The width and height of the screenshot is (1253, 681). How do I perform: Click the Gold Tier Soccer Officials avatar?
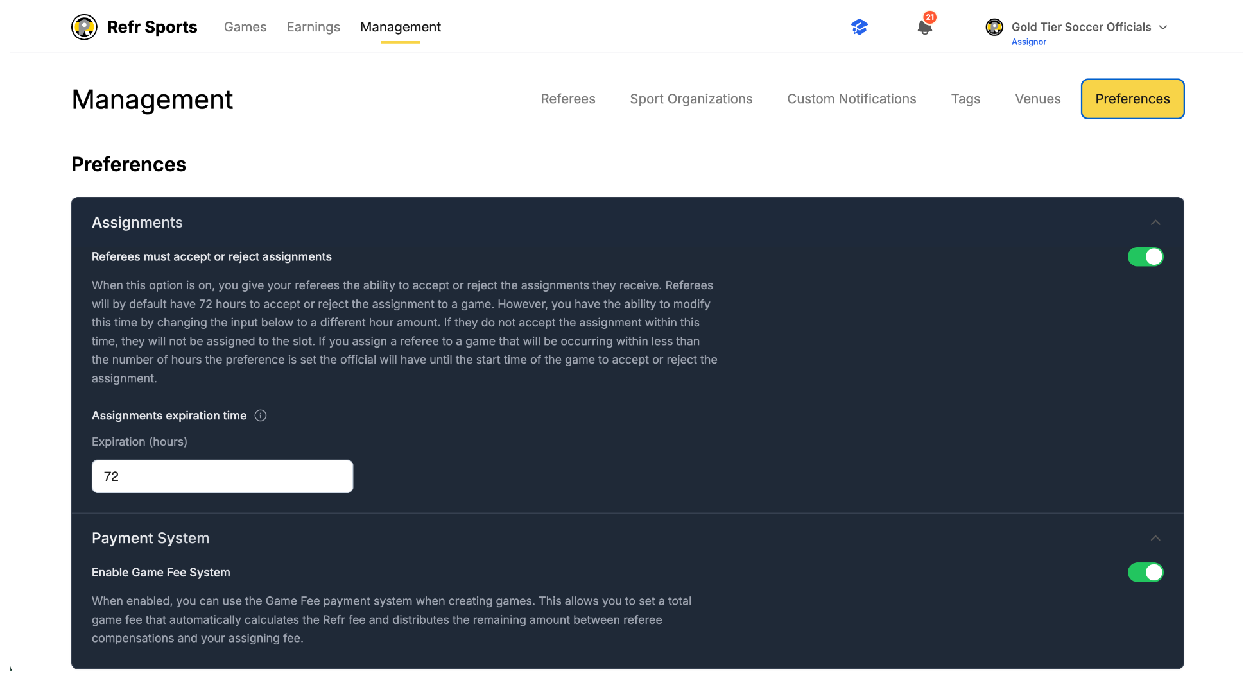[994, 27]
